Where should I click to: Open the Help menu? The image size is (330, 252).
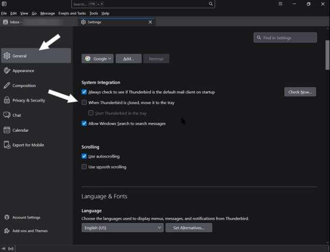pos(105,13)
